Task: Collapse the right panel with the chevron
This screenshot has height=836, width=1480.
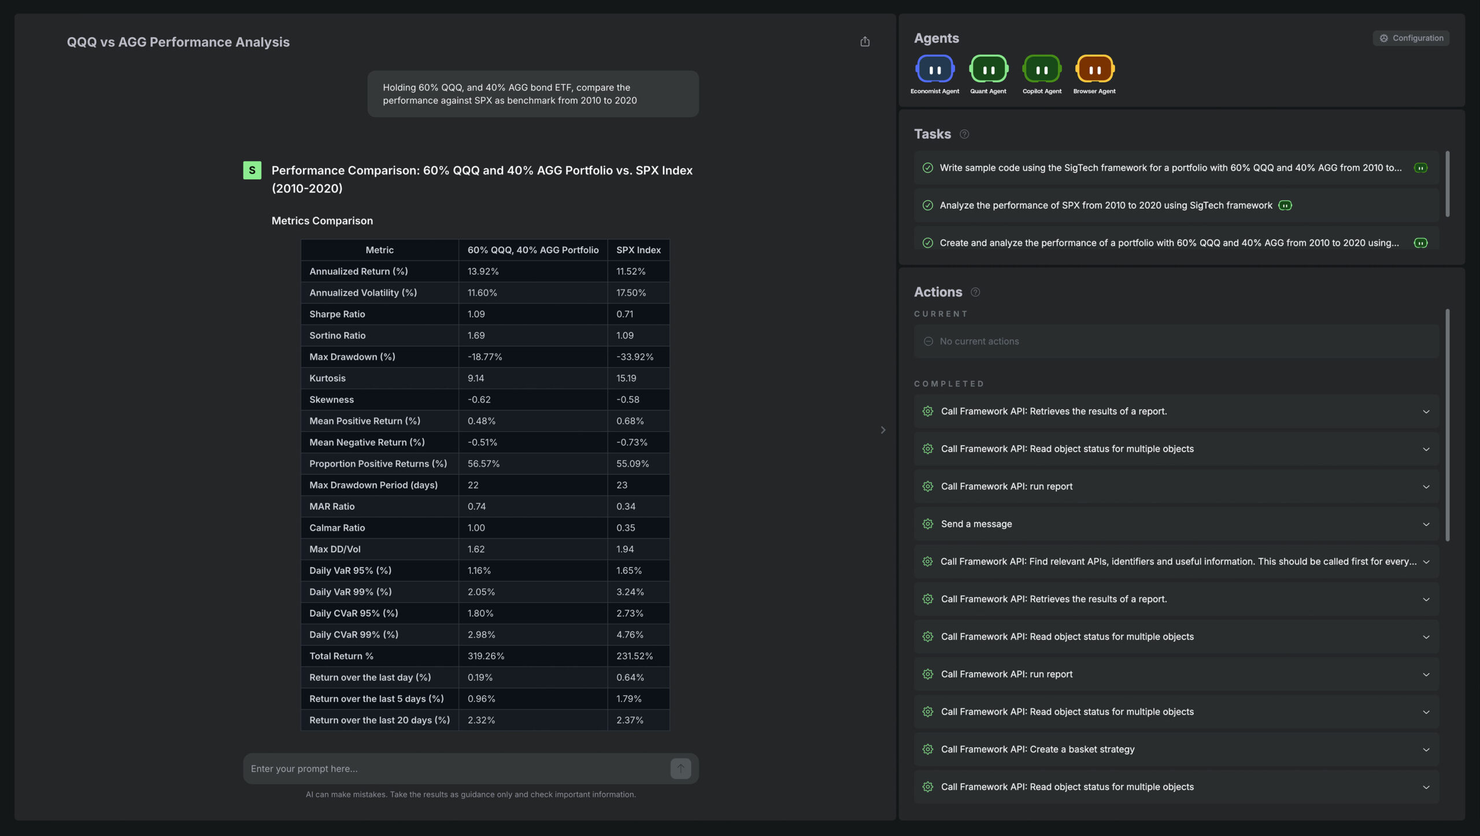Action: (x=883, y=430)
